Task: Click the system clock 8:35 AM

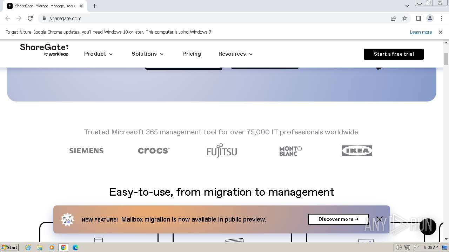Action: coord(431,247)
